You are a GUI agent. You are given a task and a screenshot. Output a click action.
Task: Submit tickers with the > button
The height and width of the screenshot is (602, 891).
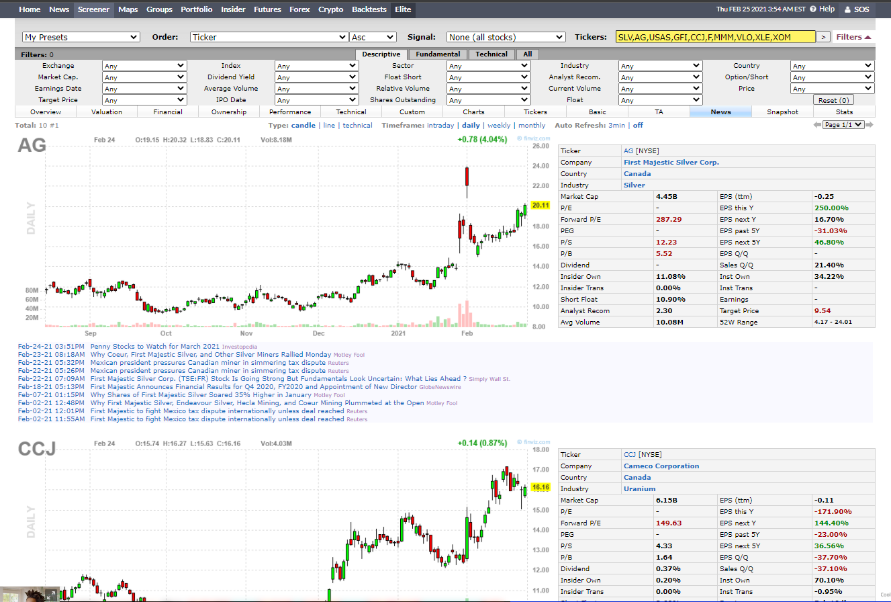(824, 37)
